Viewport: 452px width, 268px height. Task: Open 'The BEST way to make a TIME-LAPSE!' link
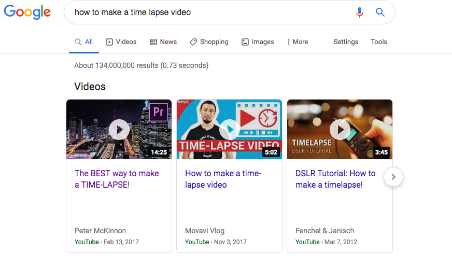tap(117, 179)
